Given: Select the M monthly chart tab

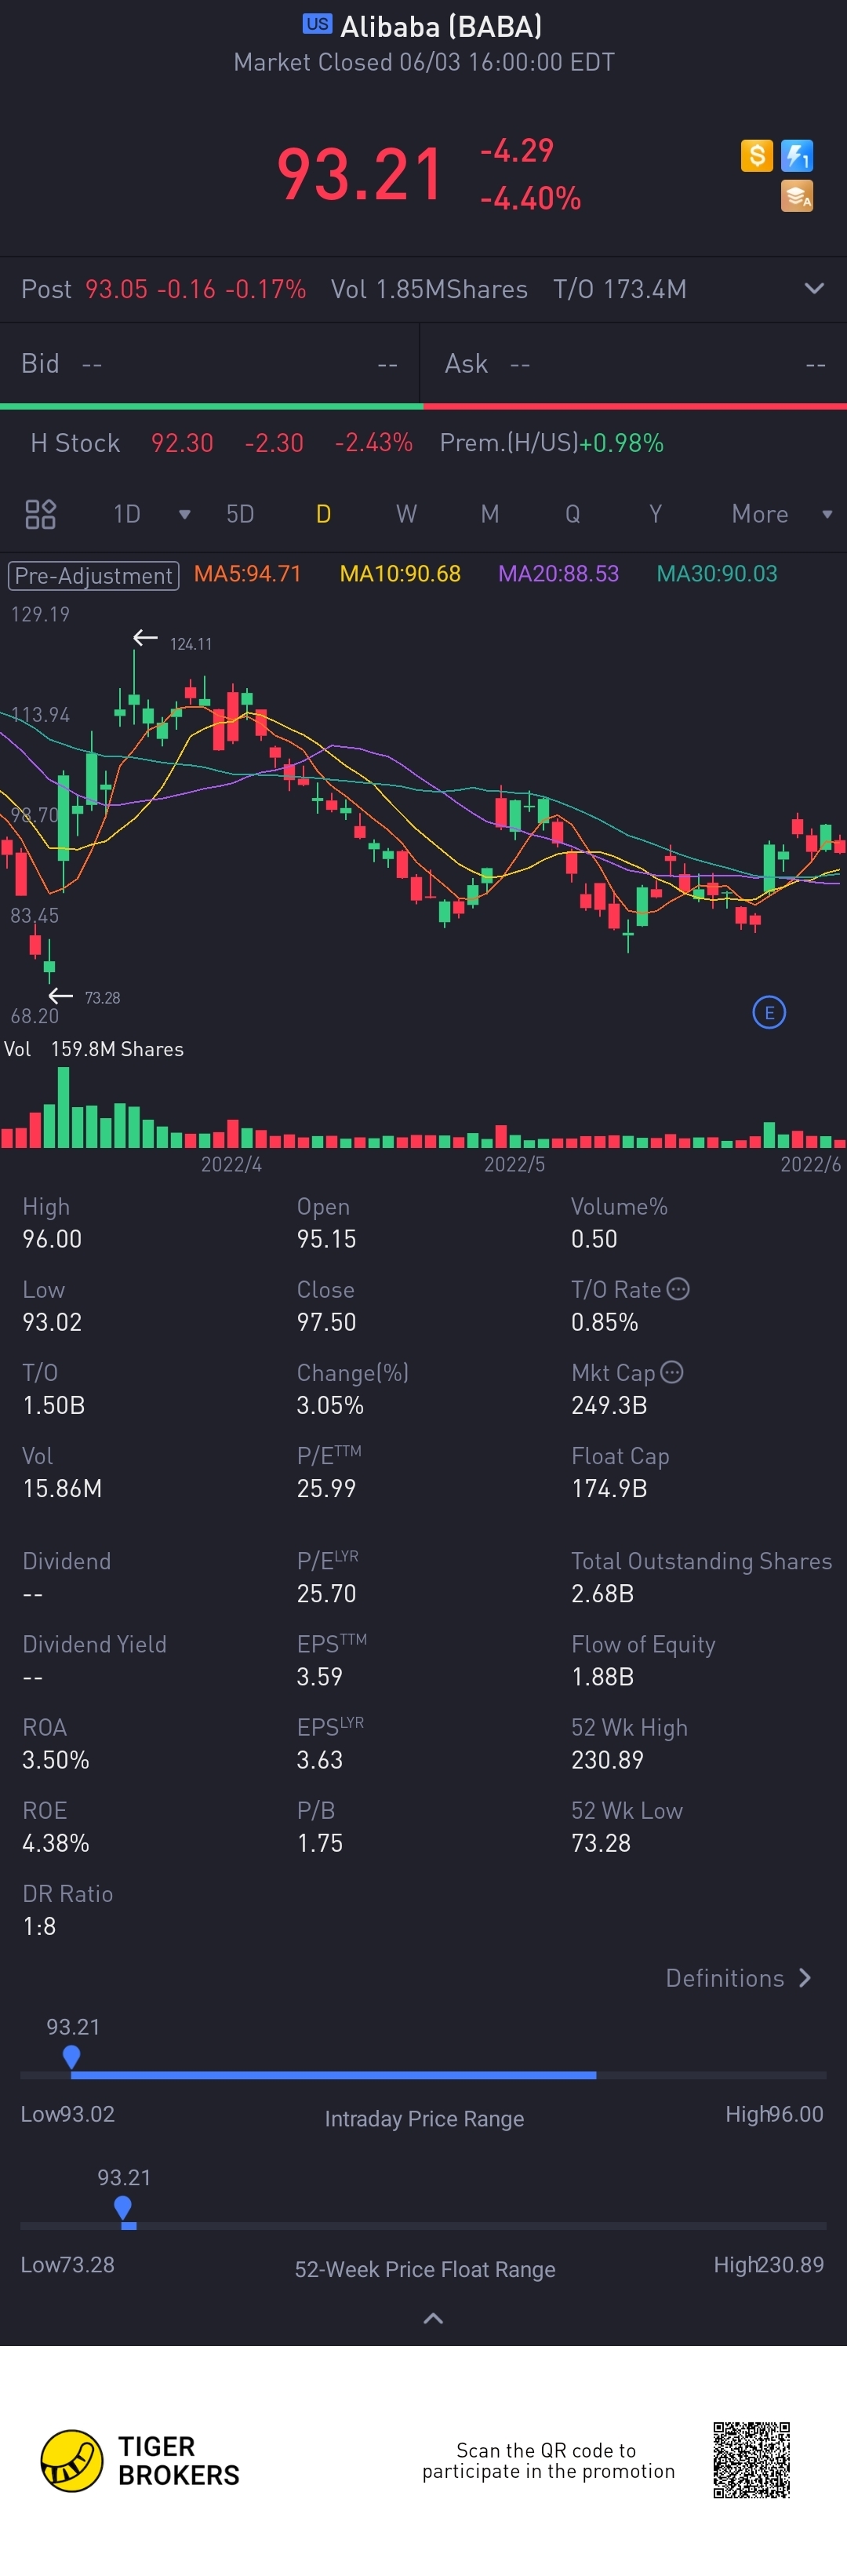Looking at the screenshot, I should (489, 514).
